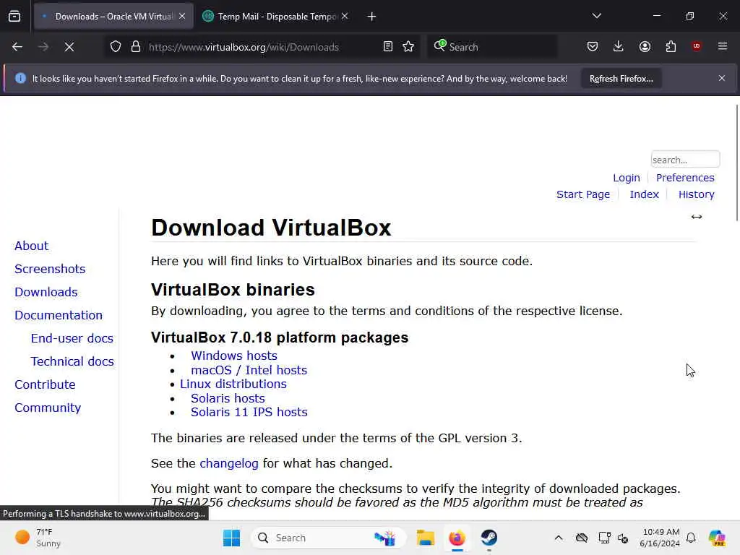The width and height of the screenshot is (740, 555).
Task: Open the notifications bell
Action: pos(691,538)
